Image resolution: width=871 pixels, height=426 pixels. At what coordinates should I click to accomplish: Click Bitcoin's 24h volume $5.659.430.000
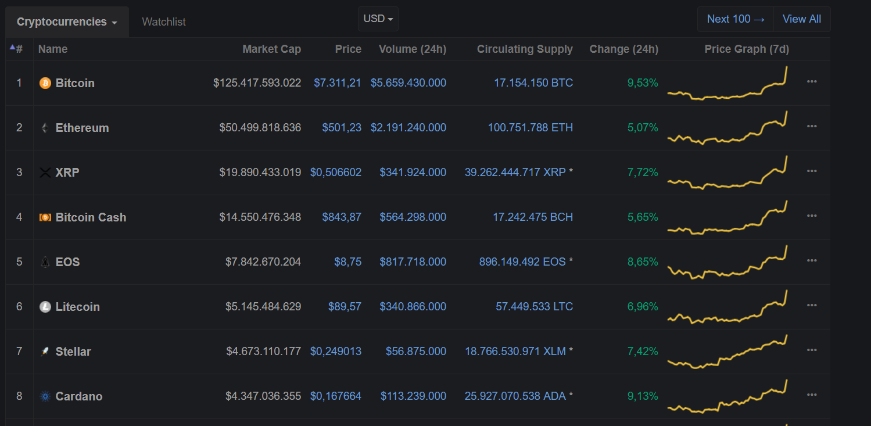coord(408,83)
